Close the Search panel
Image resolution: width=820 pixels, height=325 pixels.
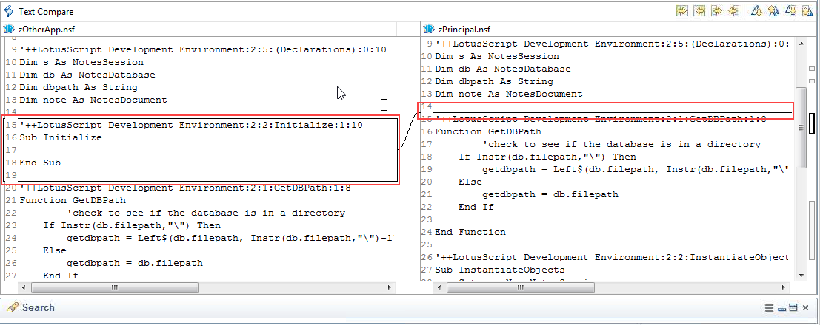(806, 307)
